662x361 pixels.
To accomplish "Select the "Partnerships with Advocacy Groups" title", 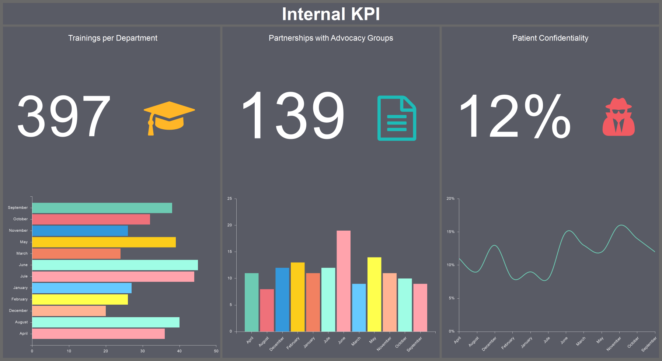I will point(330,38).
